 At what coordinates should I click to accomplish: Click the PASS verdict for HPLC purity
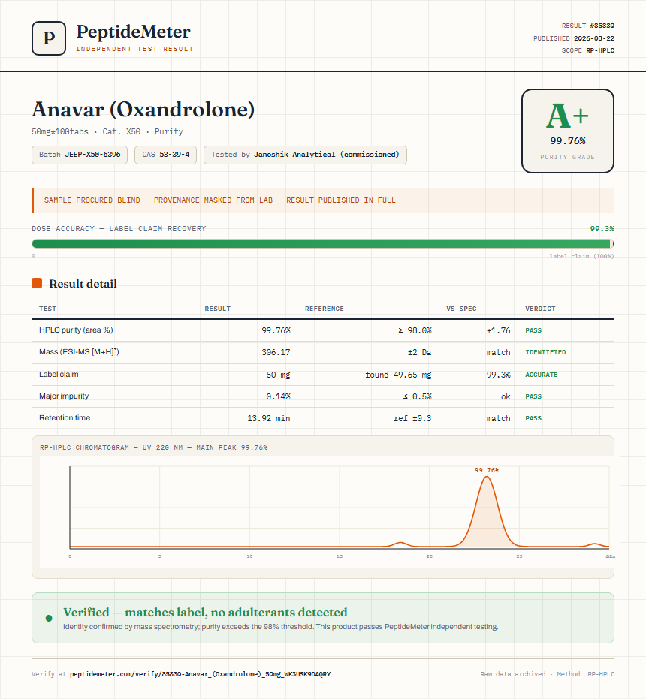tap(533, 330)
